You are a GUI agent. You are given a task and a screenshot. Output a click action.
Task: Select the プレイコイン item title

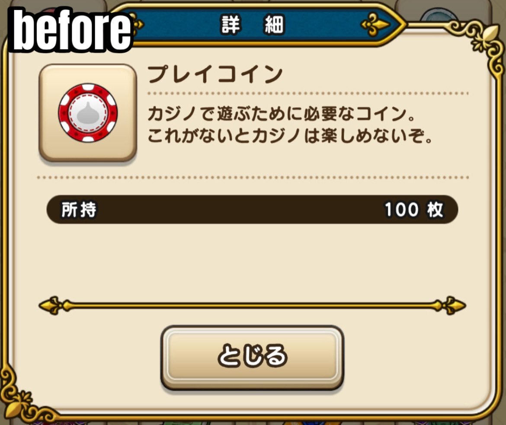tap(215, 74)
